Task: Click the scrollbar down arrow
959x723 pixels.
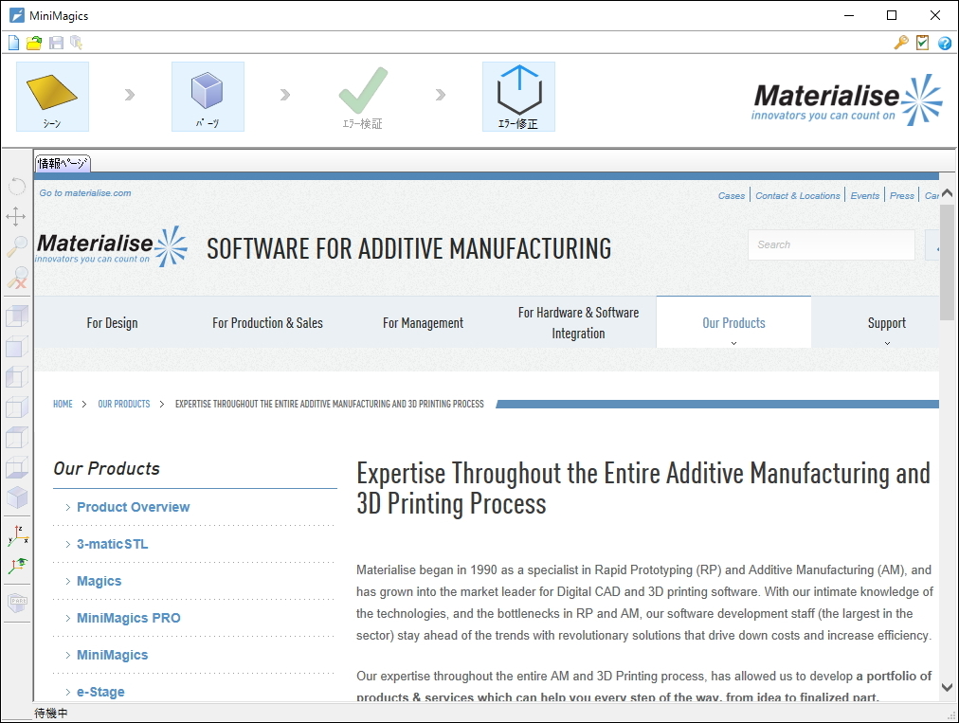Action: point(948,688)
